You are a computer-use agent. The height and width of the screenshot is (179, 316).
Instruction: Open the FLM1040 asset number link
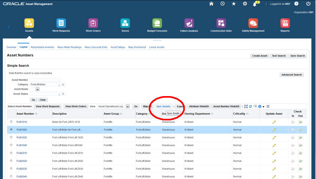pos(22,145)
